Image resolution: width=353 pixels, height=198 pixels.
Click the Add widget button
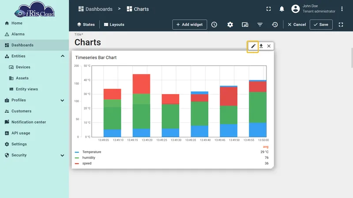pos(190,25)
